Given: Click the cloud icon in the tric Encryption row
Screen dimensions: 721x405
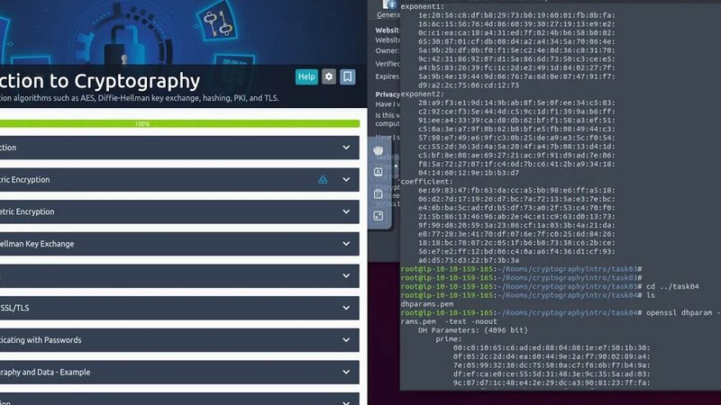Looking at the screenshot, I should point(323,179).
